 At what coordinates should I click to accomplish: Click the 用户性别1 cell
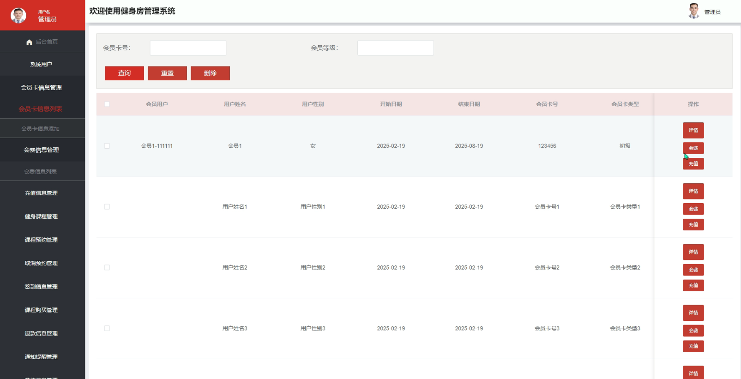313,207
